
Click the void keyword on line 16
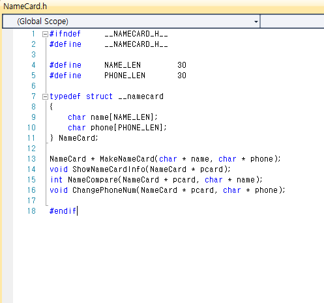(x=59, y=190)
